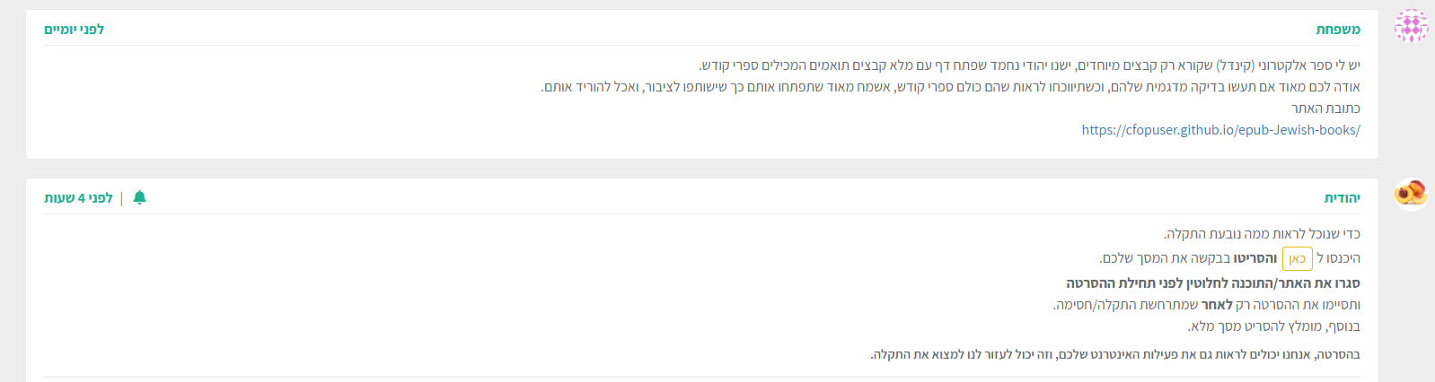
Task: Open the peach avatar of יהודית
Action: [1411, 193]
